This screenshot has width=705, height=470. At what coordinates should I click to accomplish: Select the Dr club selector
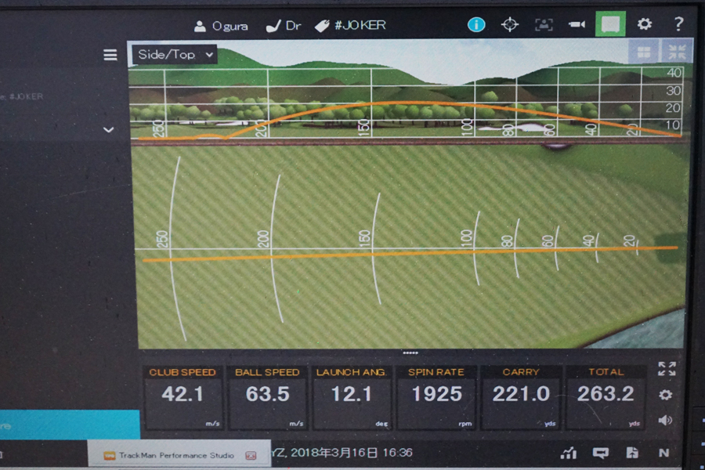tap(284, 26)
